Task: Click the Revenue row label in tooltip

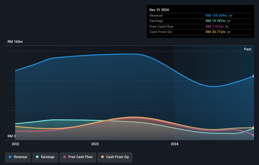Action: pyautogui.click(x=156, y=15)
